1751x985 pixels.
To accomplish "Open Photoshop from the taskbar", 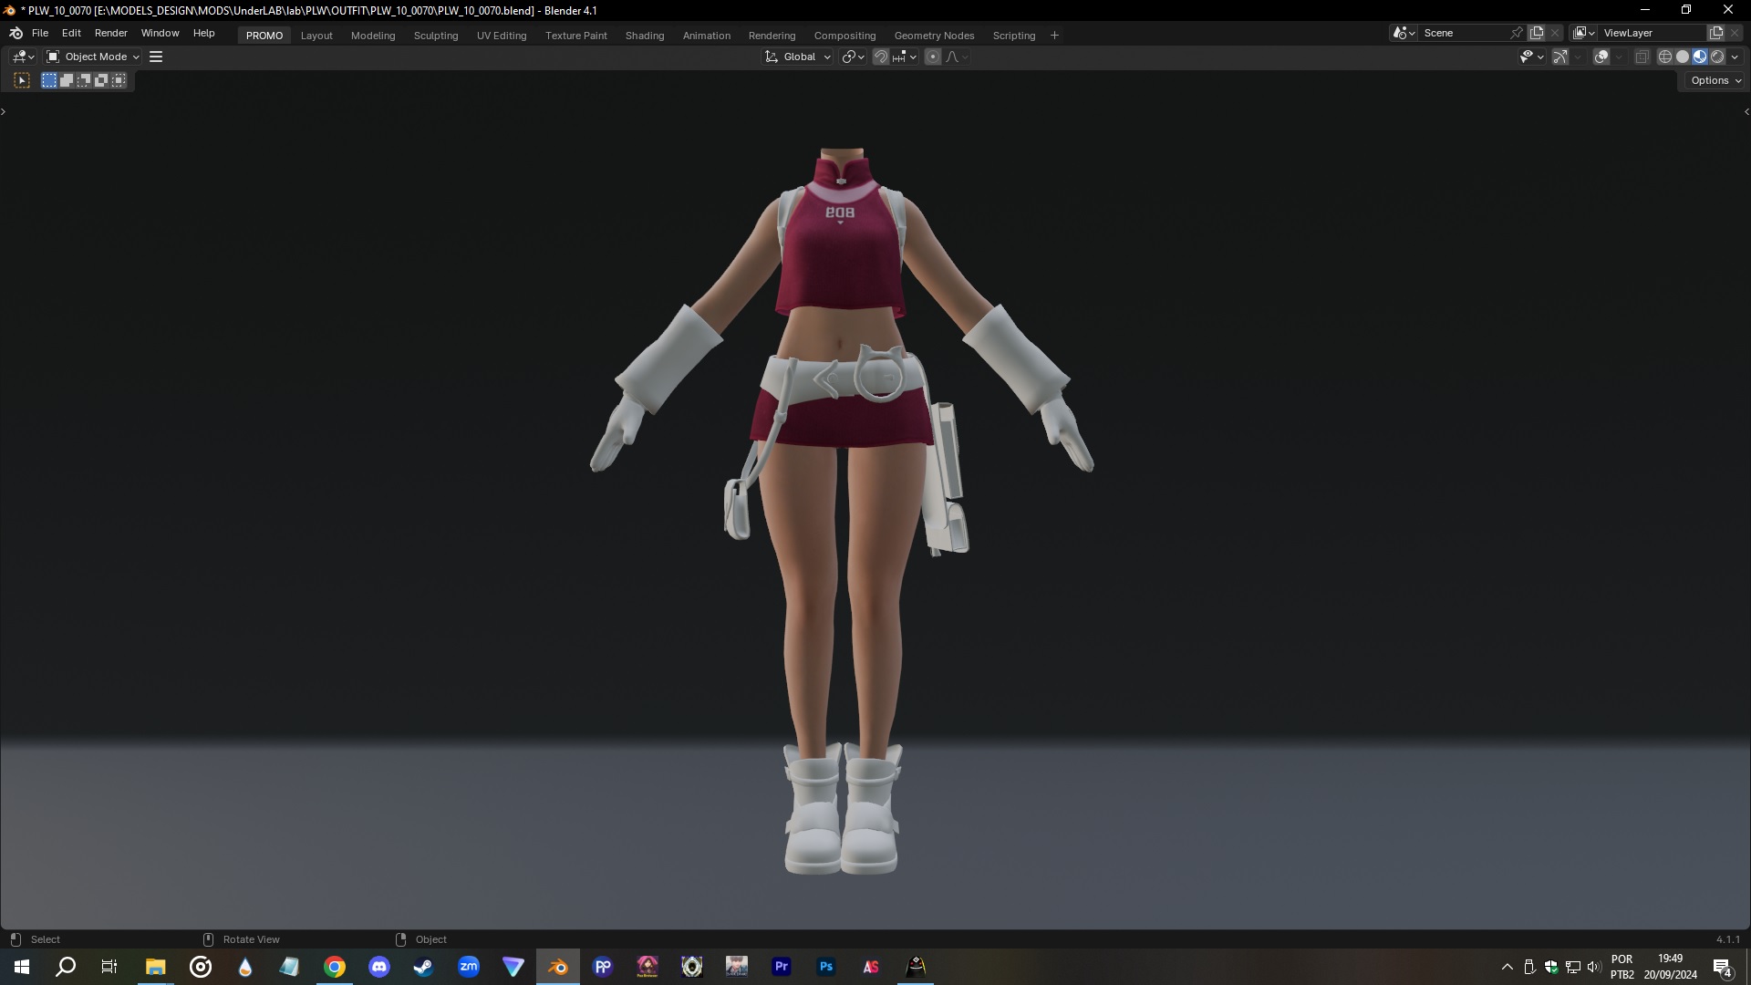I will pos(826,967).
